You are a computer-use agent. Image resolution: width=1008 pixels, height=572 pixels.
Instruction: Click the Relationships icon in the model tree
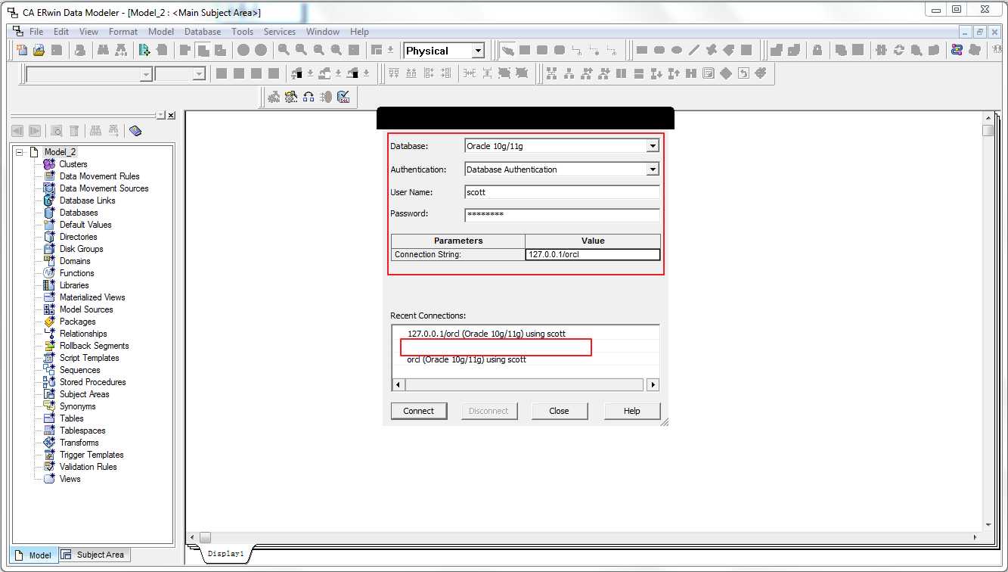pyautogui.click(x=49, y=334)
